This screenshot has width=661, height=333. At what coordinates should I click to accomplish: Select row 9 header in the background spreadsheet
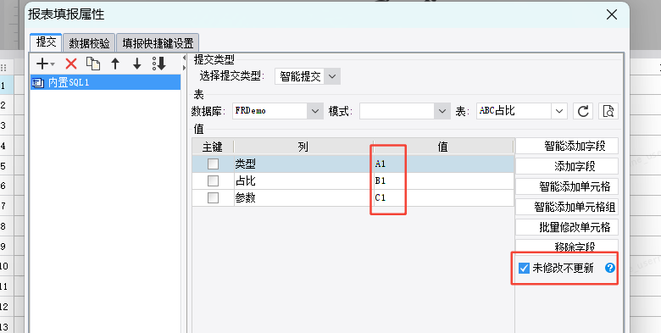pos(7,247)
